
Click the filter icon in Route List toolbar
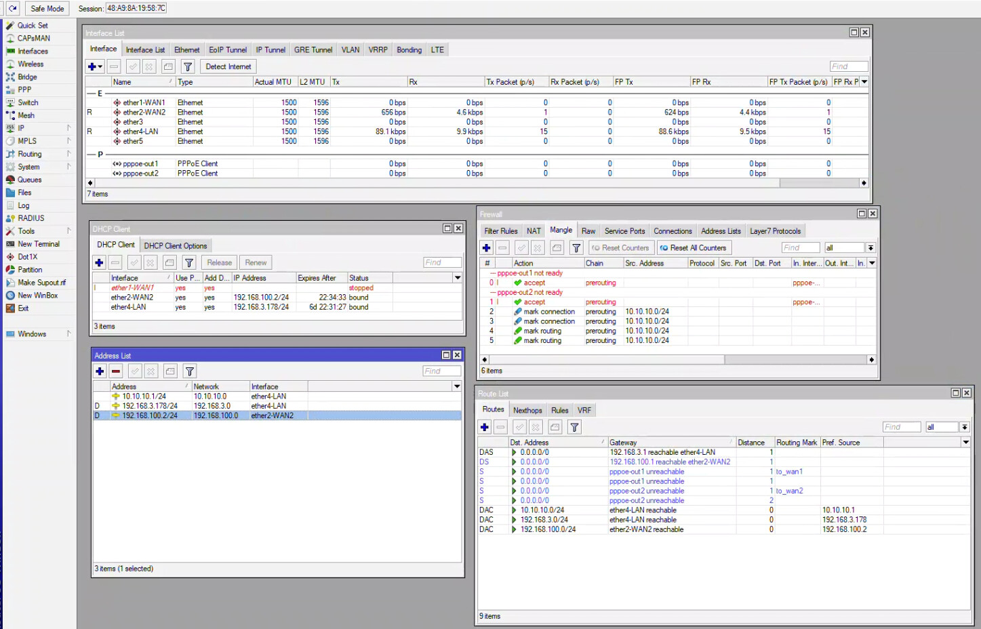point(574,427)
